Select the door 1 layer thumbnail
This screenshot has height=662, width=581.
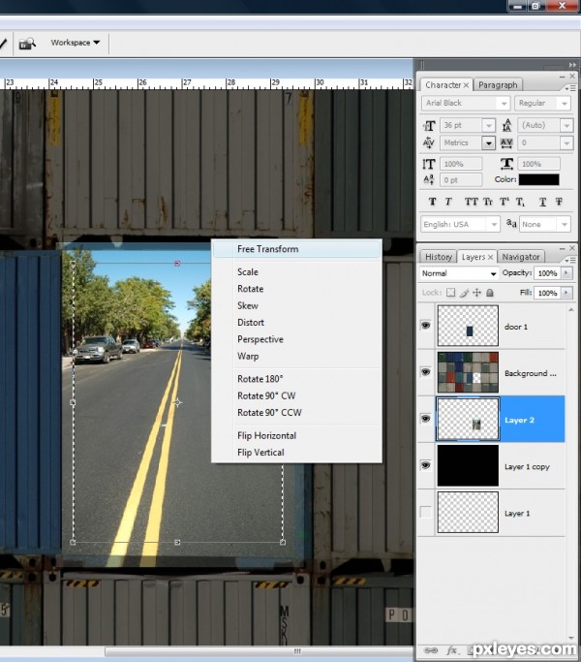point(468,326)
